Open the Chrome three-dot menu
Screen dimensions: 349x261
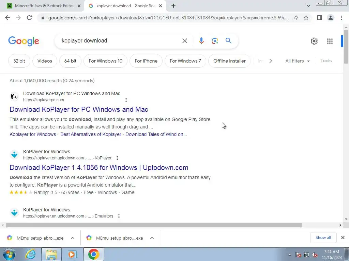342,18
